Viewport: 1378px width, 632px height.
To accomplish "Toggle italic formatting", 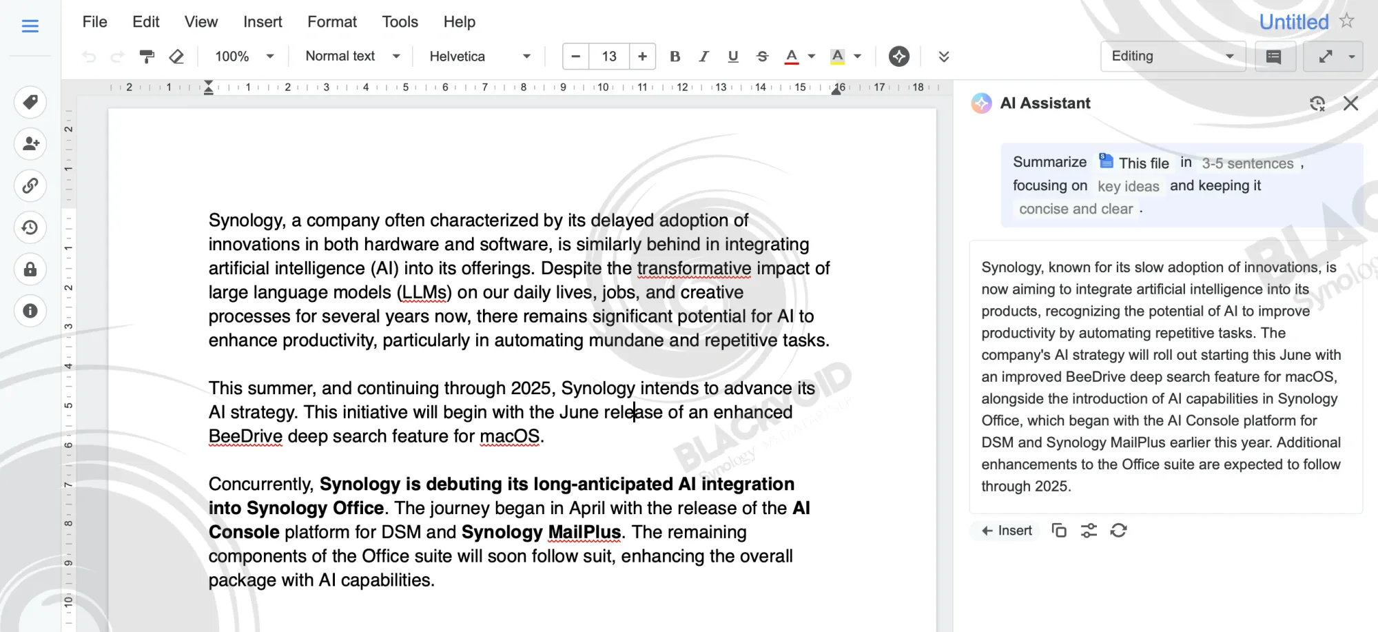I will 703,57.
